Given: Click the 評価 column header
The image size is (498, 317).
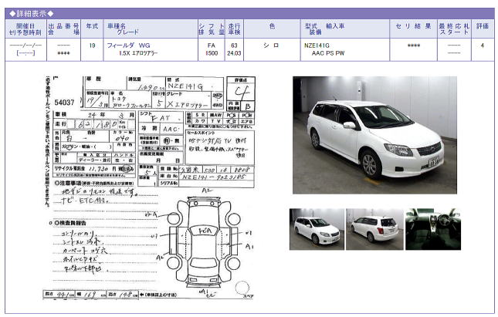Looking at the screenshot, I should 483,26.
